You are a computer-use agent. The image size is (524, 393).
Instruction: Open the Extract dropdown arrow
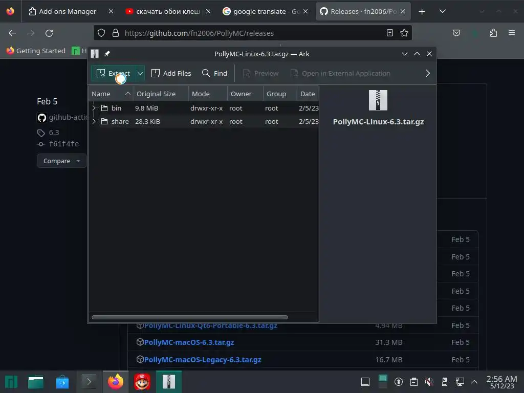click(140, 73)
